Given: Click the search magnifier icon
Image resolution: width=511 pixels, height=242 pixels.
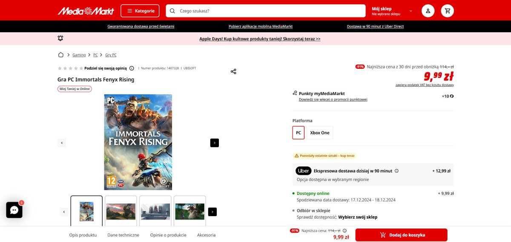Looking at the screenshot, I should tap(172, 11).
